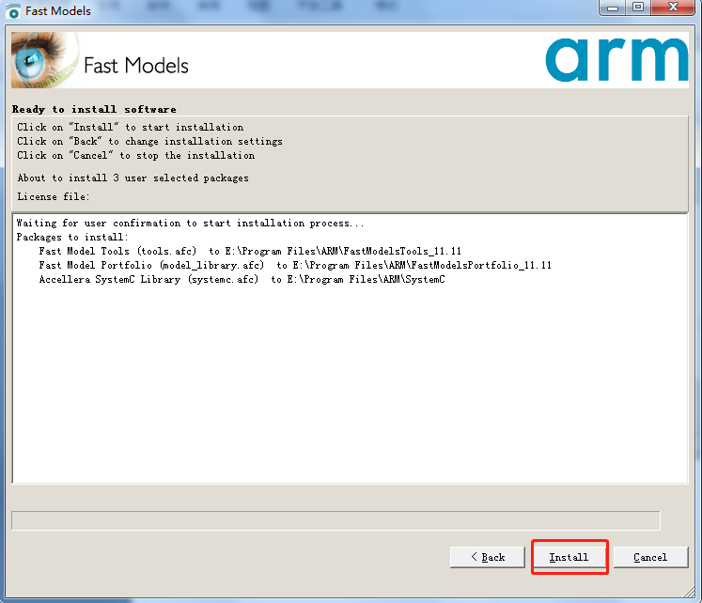Click the Install button
This screenshot has height=603, width=702.
tap(569, 557)
